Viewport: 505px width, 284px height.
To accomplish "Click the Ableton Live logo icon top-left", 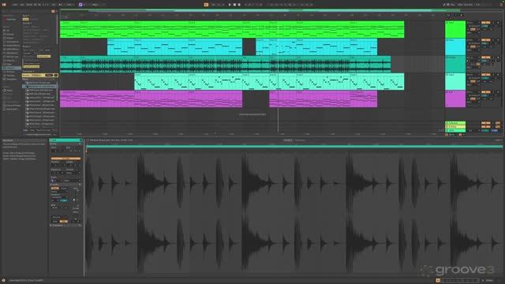I will (4, 5).
